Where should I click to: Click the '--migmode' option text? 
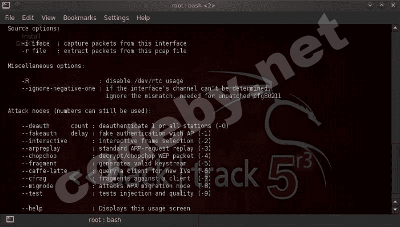37,186
